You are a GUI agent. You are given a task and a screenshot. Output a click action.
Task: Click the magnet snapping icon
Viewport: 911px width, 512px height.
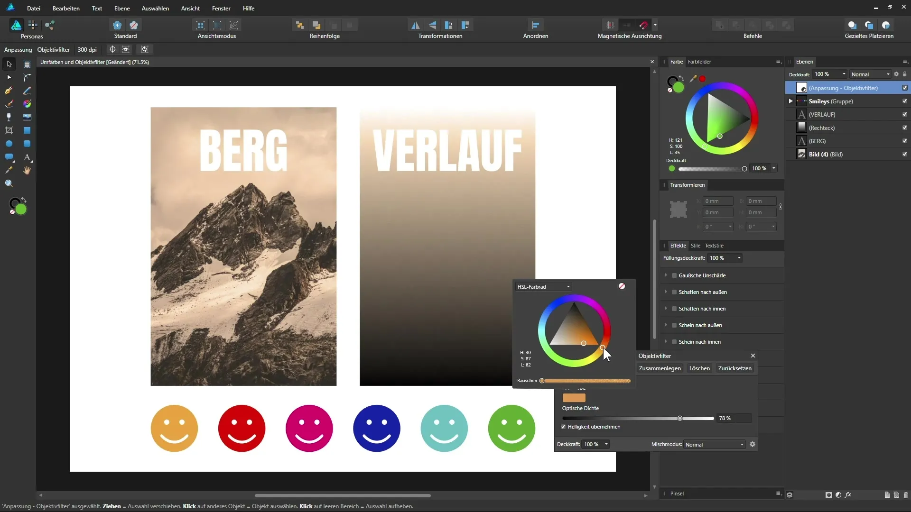click(643, 25)
